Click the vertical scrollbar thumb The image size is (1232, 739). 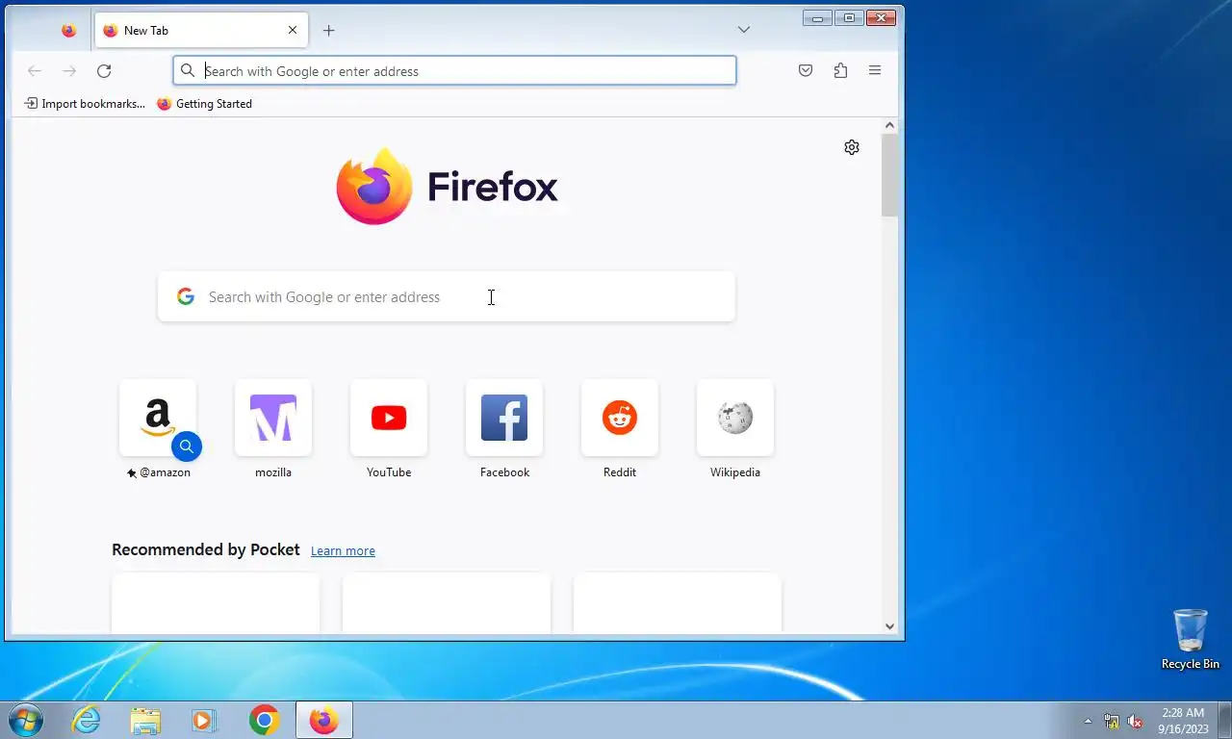tap(889, 175)
